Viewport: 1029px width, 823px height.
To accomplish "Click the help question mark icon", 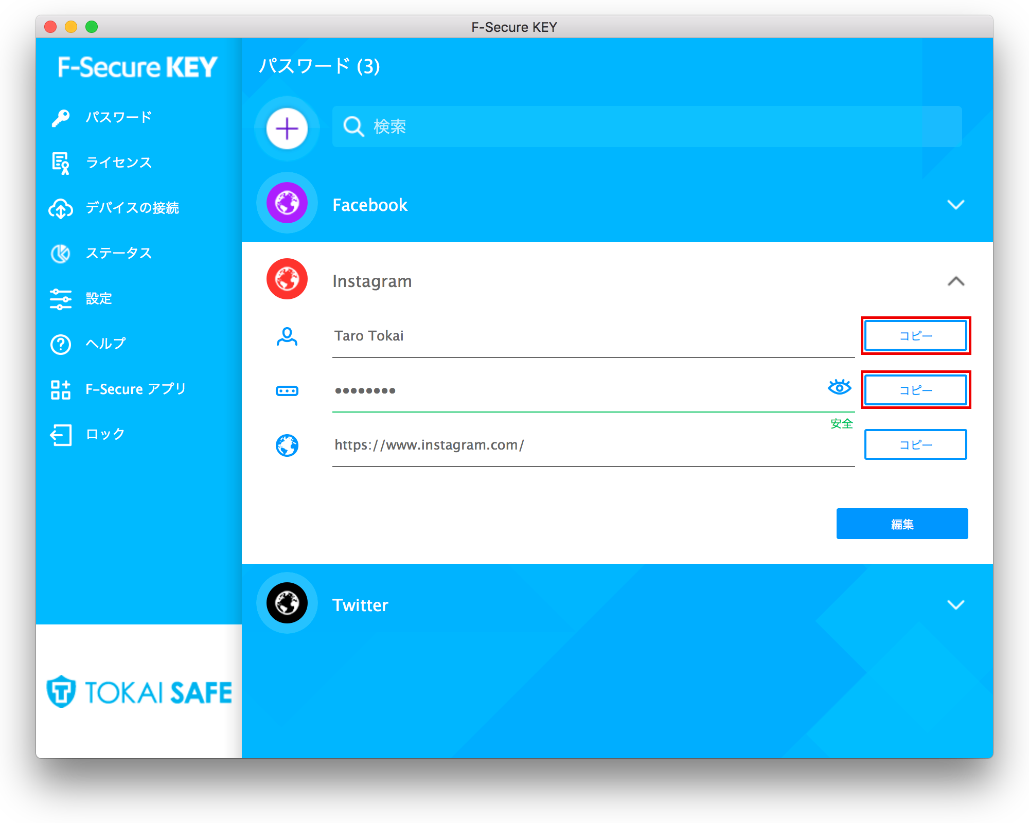I will (x=61, y=344).
